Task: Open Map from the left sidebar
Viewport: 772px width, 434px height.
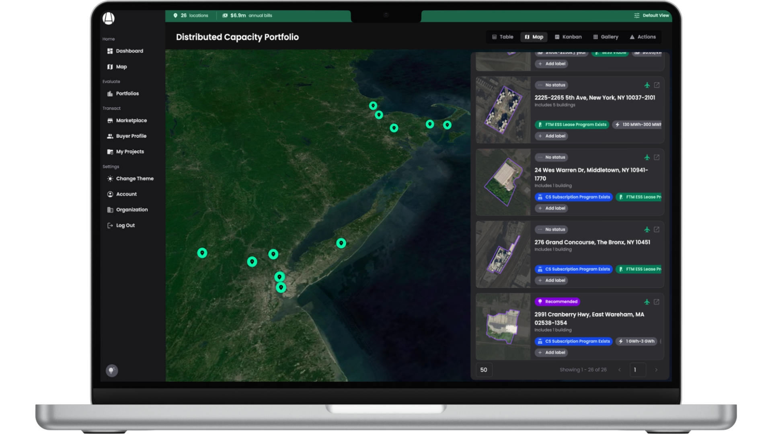Action: point(117,67)
